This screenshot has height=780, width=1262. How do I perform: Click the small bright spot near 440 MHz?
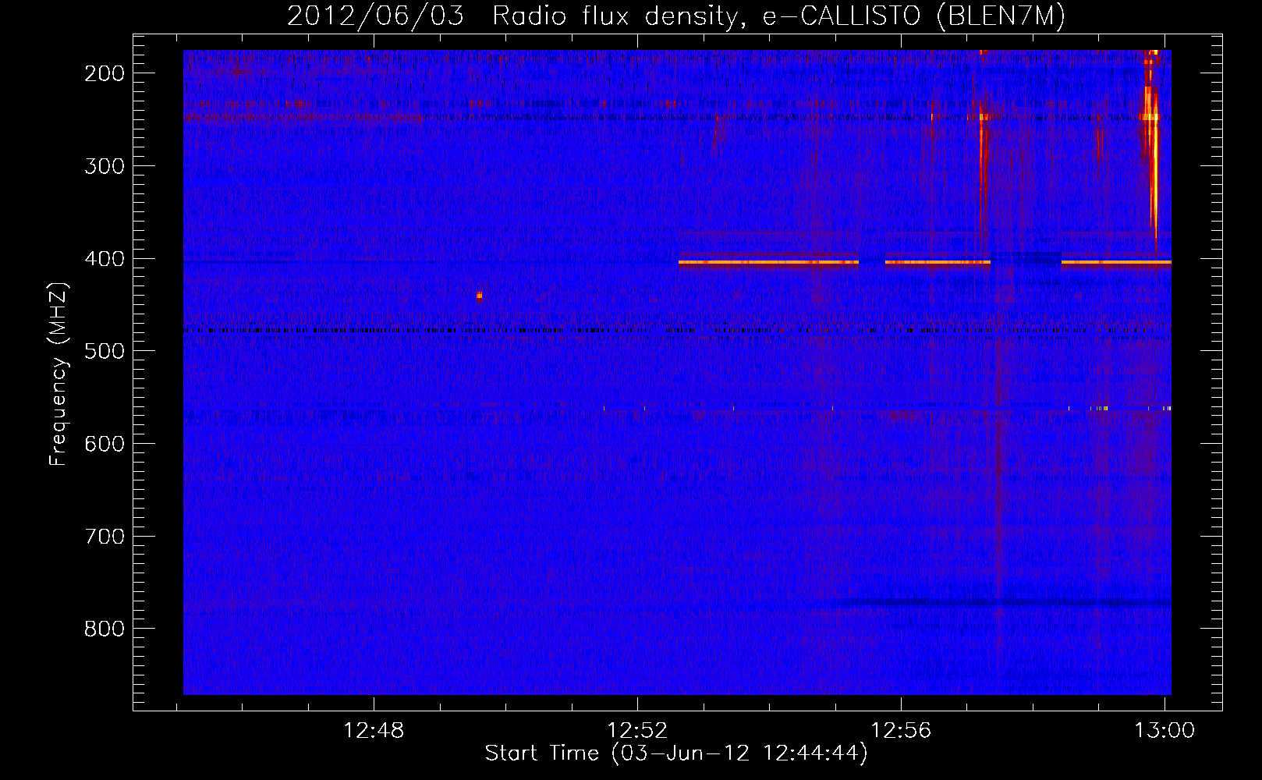479,296
